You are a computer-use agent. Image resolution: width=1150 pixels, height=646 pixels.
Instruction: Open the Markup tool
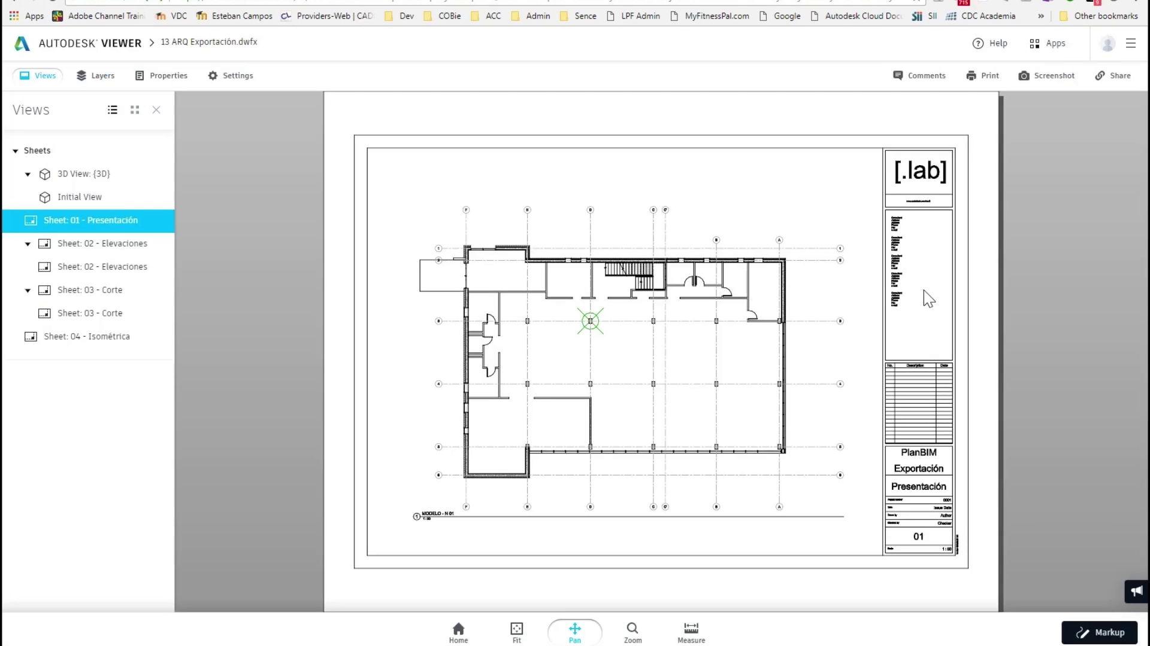pos(1099,632)
